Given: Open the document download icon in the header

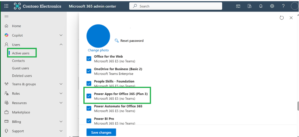Looking at the screenshot, I should point(249,6).
